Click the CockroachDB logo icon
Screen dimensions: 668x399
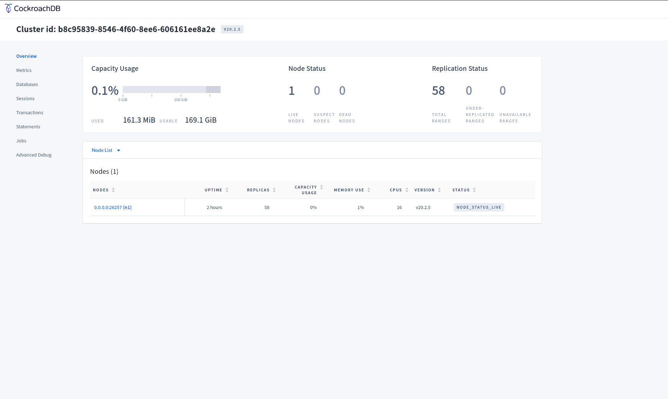(8, 8)
